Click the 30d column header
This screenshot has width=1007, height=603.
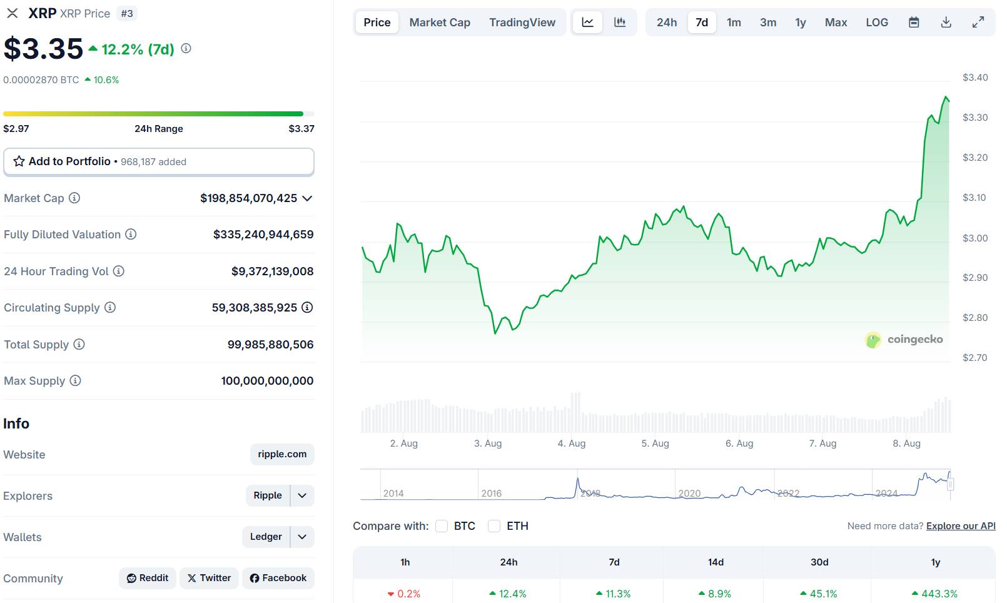[x=819, y=562]
